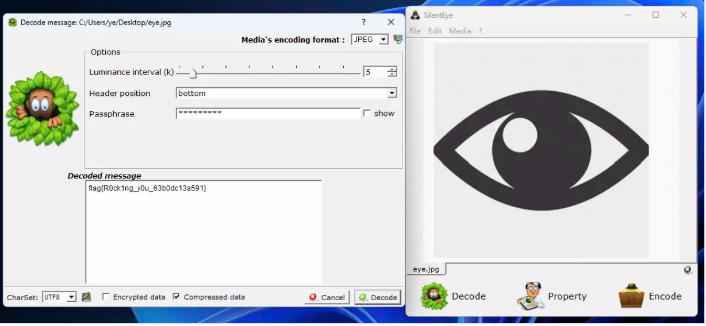
Task: Open the Property tool with the inspector icon
Action: coord(530,296)
